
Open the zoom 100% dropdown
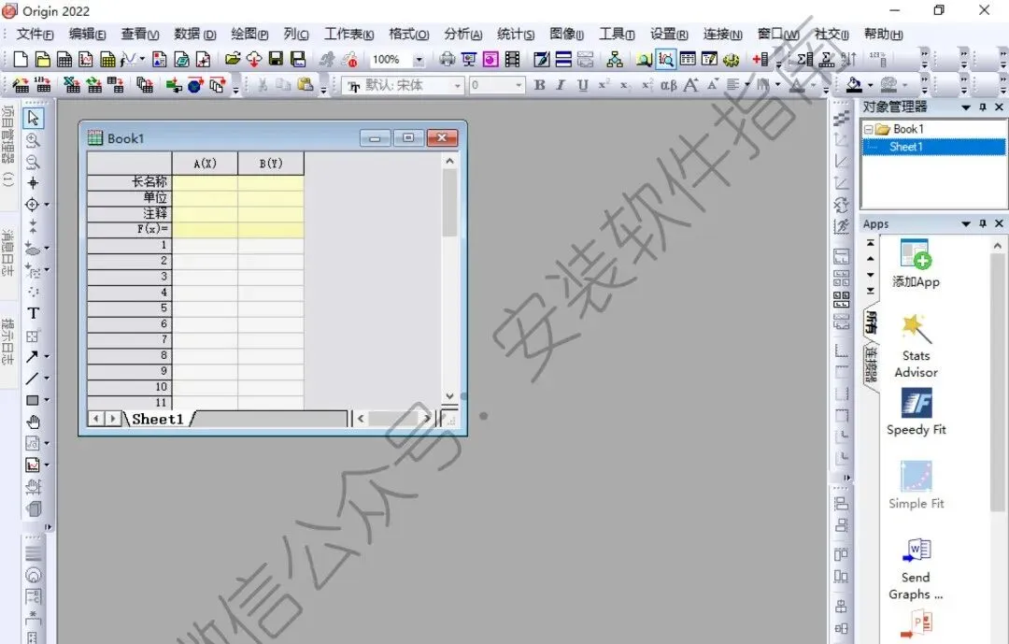(419, 60)
